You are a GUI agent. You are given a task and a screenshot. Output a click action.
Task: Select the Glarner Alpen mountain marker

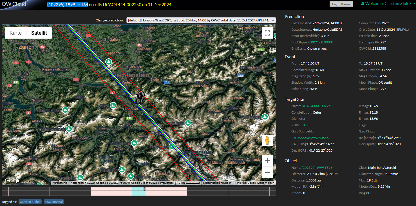tap(65, 110)
